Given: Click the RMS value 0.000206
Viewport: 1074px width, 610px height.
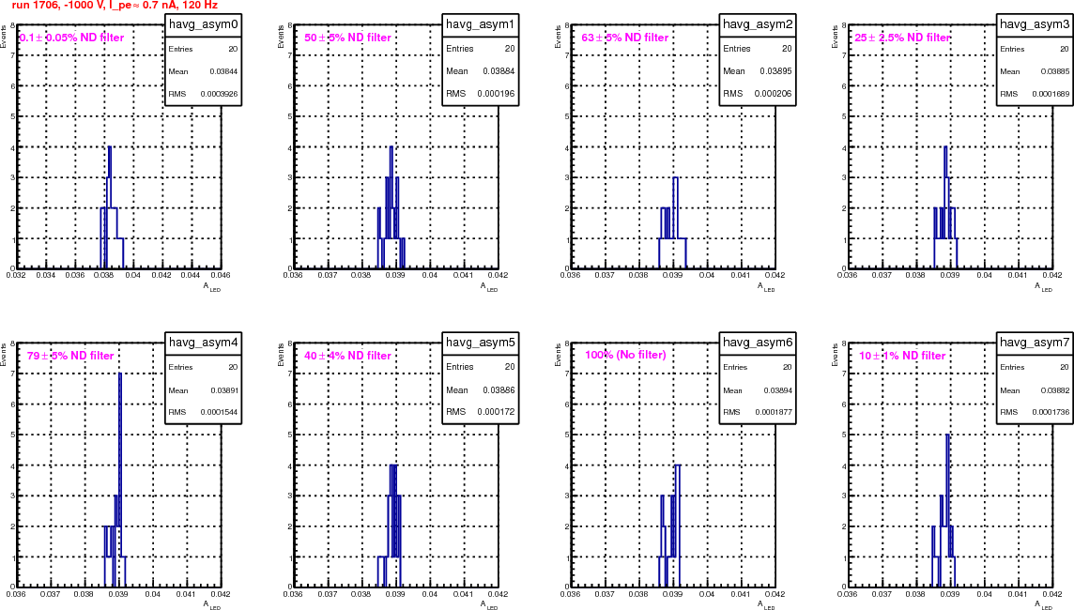Looking at the screenshot, I should (x=774, y=94).
